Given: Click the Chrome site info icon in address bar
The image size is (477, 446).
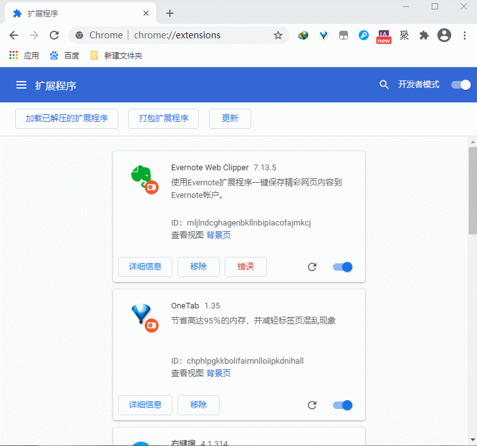Looking at the screenshot, I should [x=79, y=35].
